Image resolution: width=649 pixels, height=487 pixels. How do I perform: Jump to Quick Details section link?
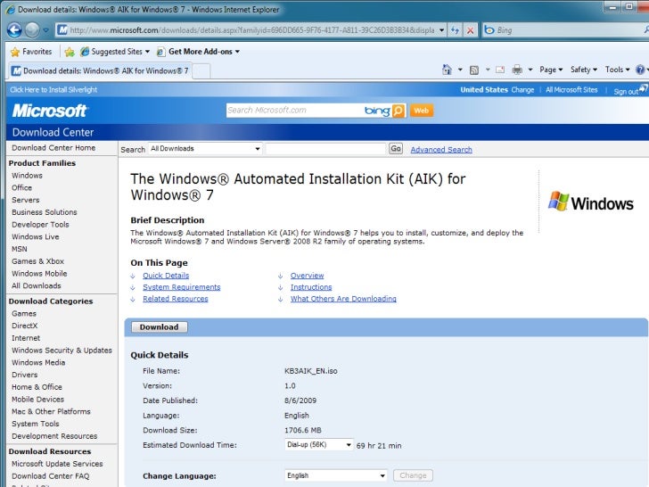166,276
